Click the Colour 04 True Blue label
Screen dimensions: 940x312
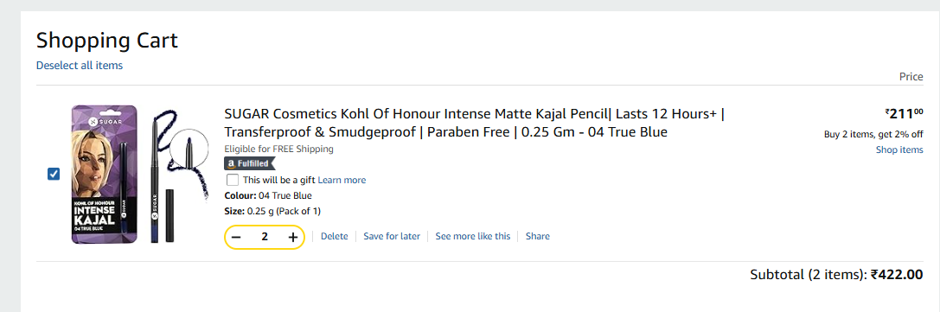[268, 196]
